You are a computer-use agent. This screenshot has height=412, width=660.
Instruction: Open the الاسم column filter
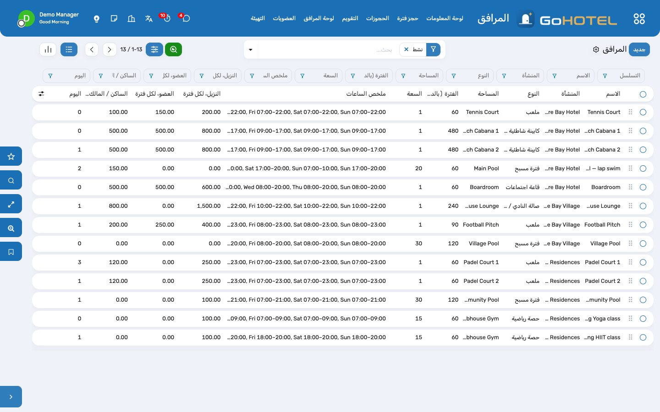tap(571, 76)
